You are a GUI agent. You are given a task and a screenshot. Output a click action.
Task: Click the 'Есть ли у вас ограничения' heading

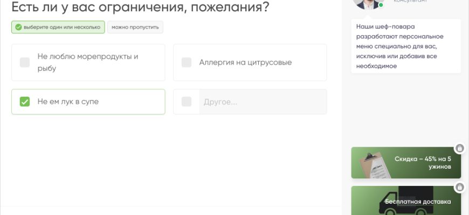pyautogui.click(x=140, y=8)
